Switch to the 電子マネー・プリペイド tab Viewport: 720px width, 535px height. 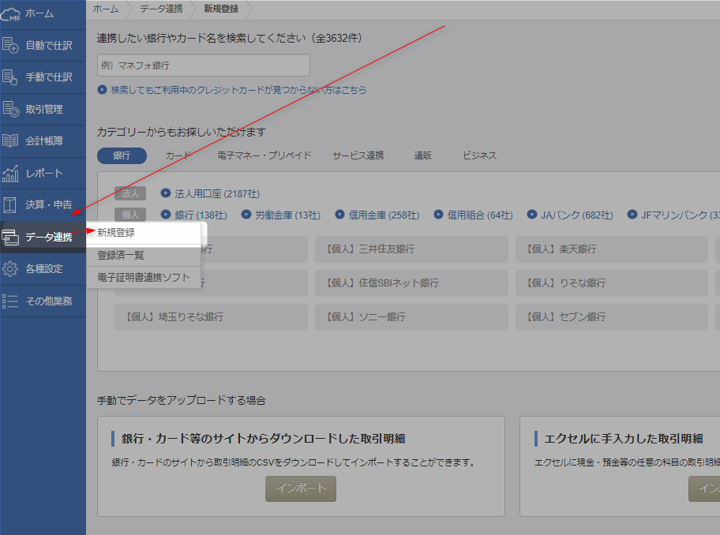point(264,155)
